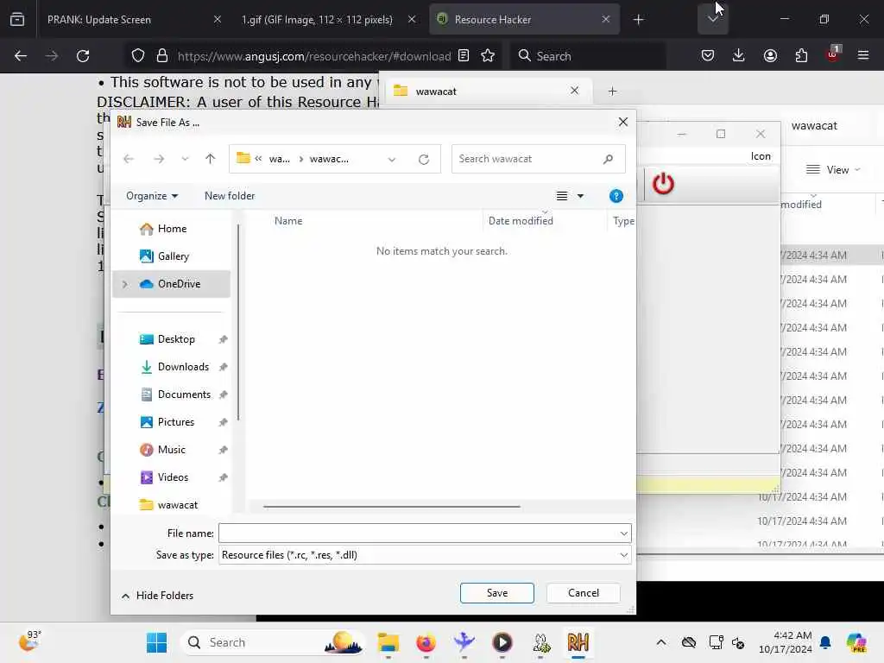884x663 pixels.
Task: Show hidden system tray icons
Action: pos(660,642)
